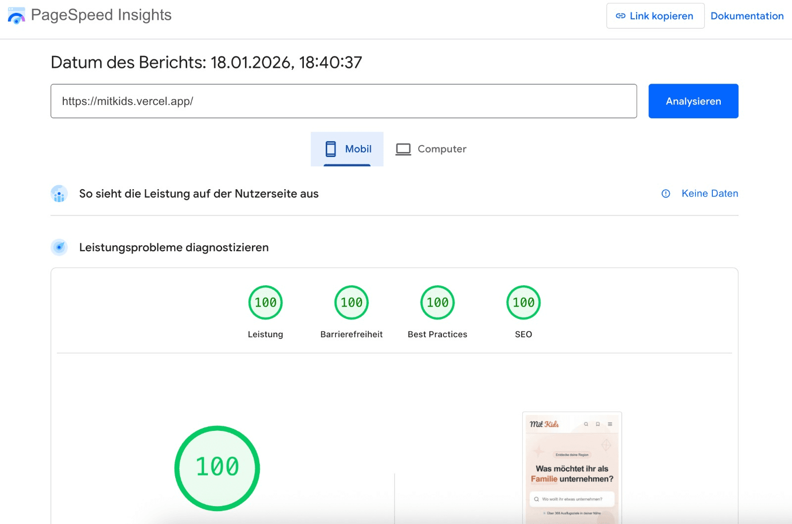792x524 pixels.
Task: Select the mobile phone icon on the Mobil tab
Action: click(331, 148)
